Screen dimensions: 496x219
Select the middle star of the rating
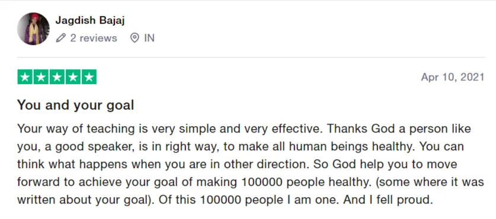pos(57,77)
